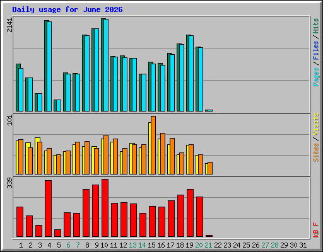Click weekend day 13 label
323x252 pixels.
click(132, 245)
